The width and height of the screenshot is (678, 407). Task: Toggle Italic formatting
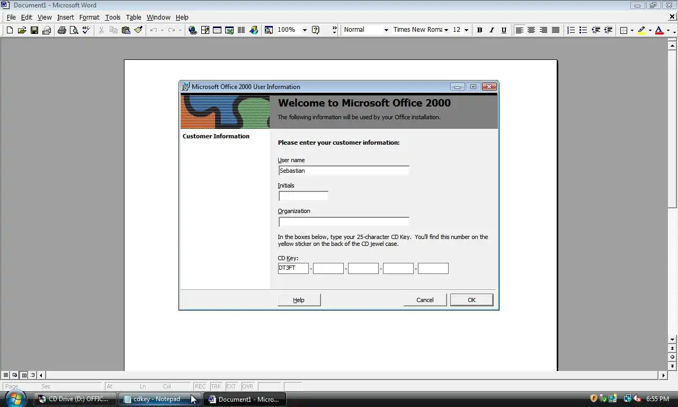[x=492, y=30]
